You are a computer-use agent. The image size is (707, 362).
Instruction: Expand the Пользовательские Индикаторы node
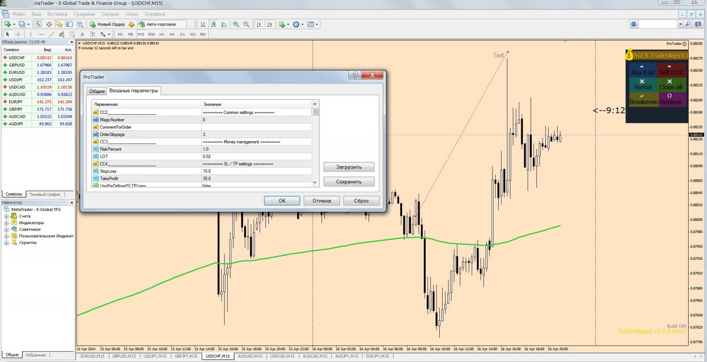pyautogui.click(x=7, y=236)
